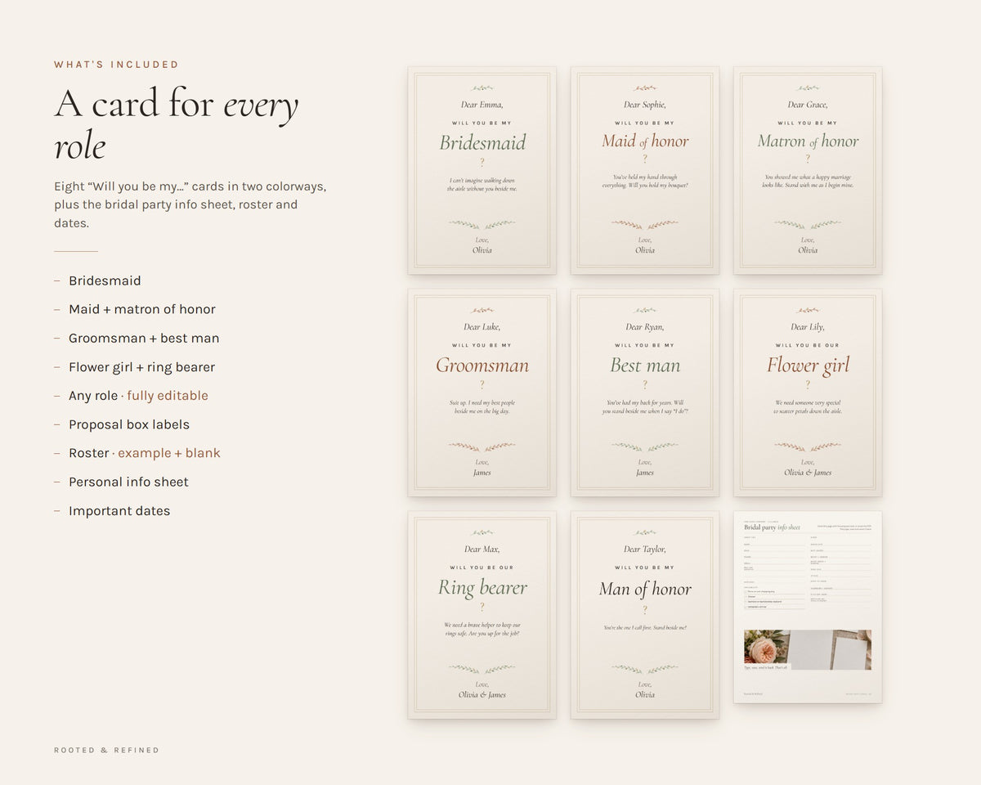Select the 'Personal info sheet' list item
Viewport: 981px width, 785px height.
[128, 482]
